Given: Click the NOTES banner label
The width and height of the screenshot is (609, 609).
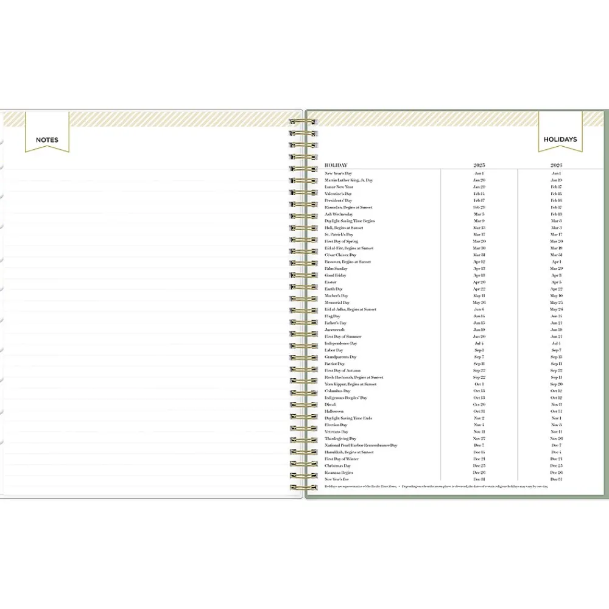Looking at the screenshot, I should point(47,139).
